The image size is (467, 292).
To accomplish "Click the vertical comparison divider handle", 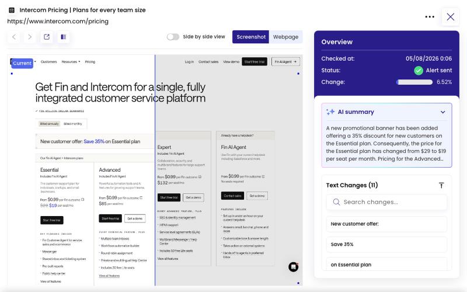I will pyautogui.click(x=155, y=170).
